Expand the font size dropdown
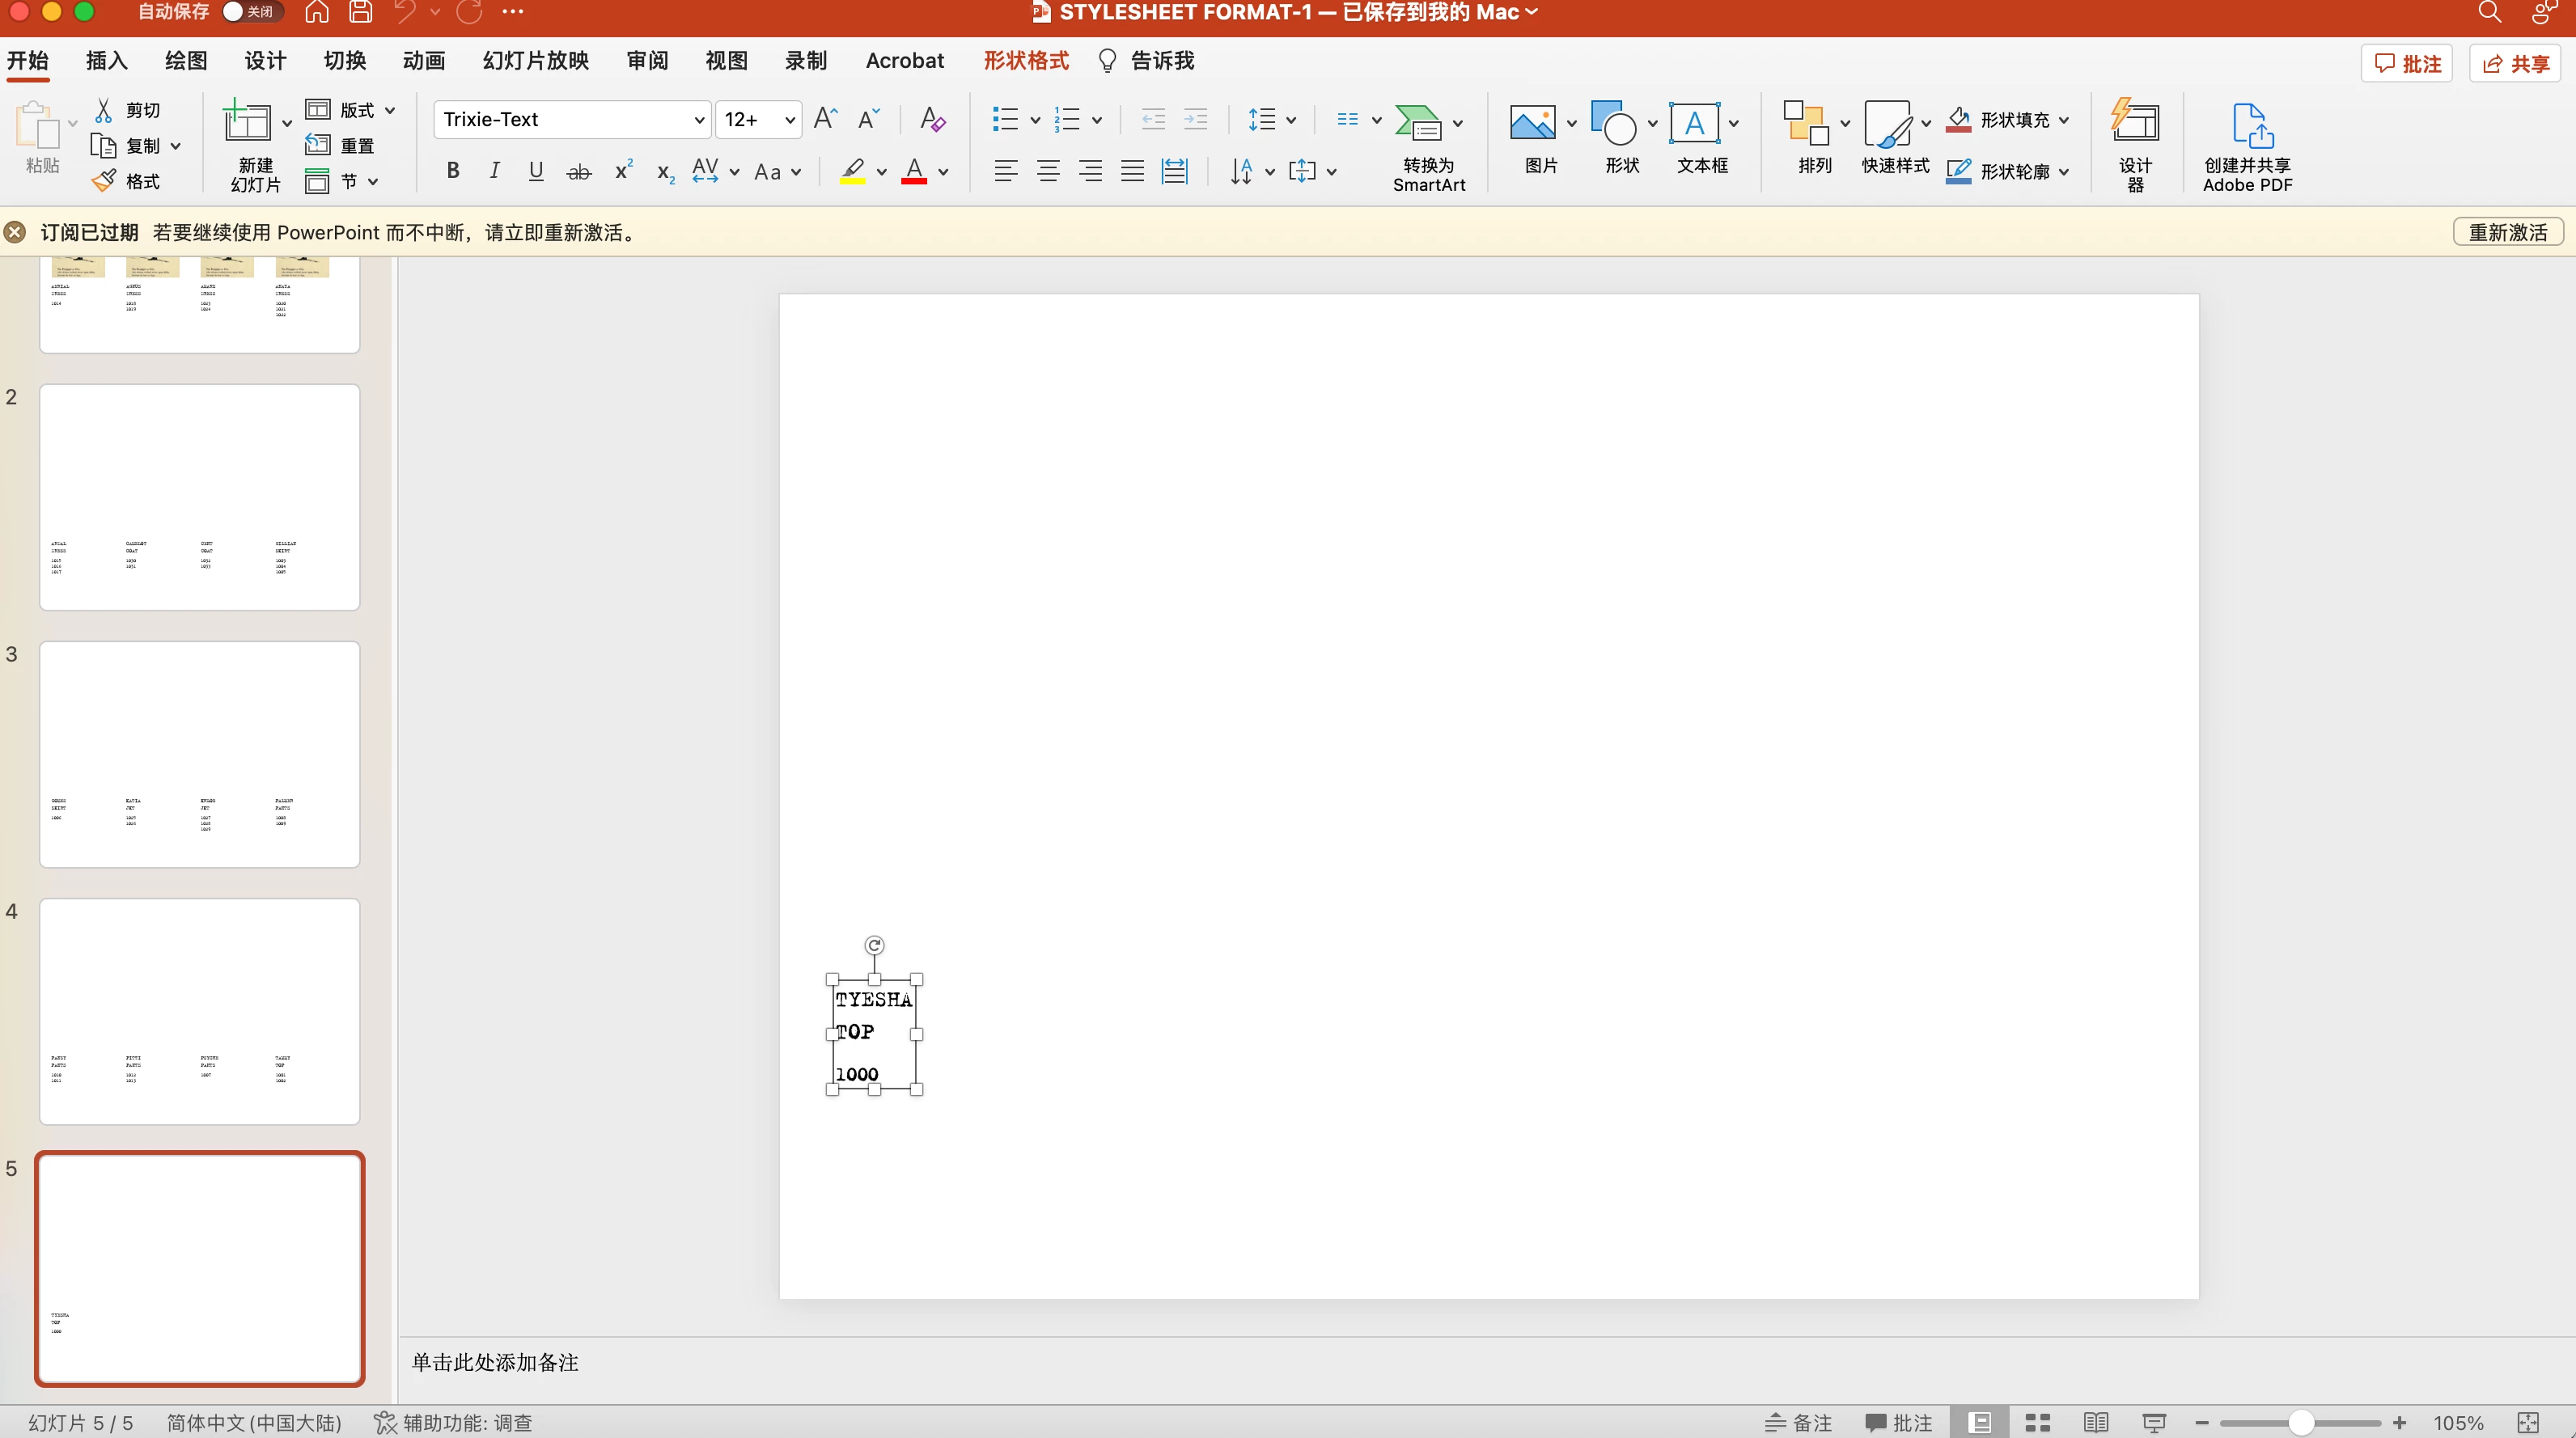Viewport: 2576px width, 1438px height. click(x=789, y=120)
